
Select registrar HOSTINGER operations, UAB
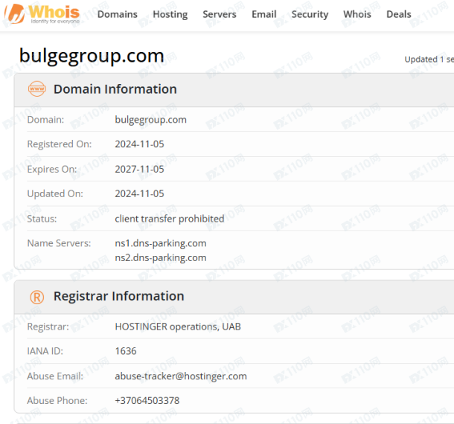[178, 327]
